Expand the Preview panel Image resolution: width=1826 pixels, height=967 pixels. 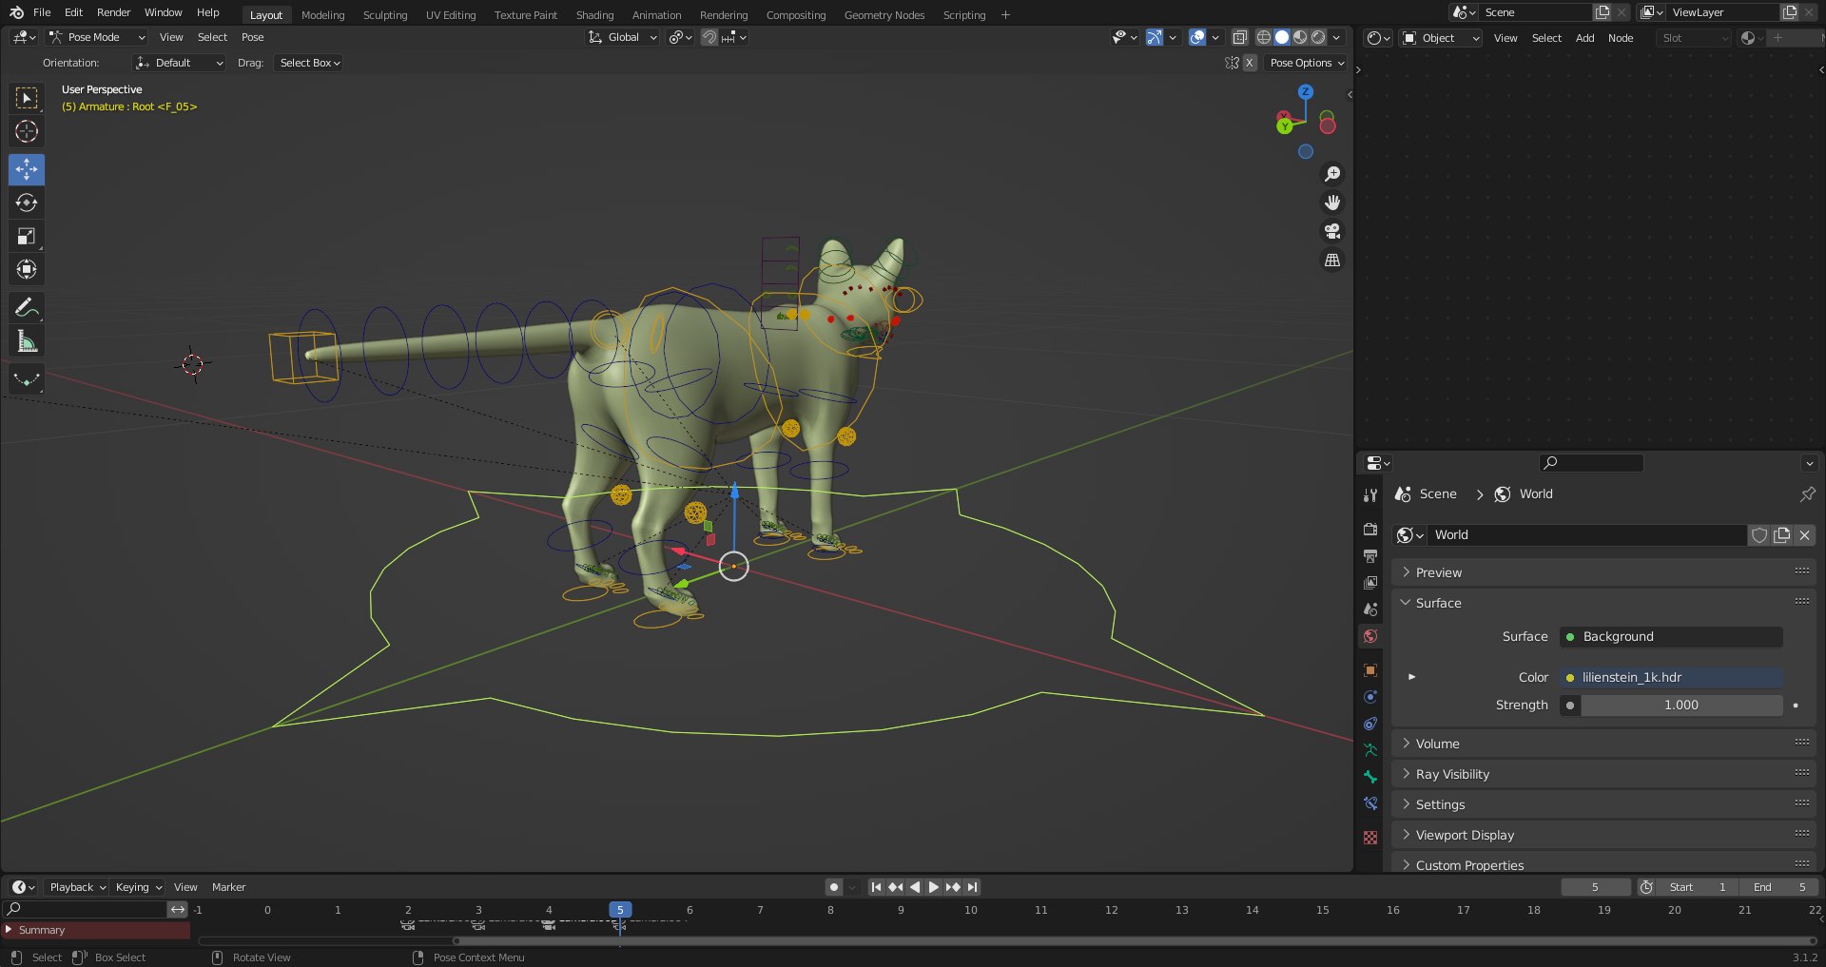(1603, 572)
